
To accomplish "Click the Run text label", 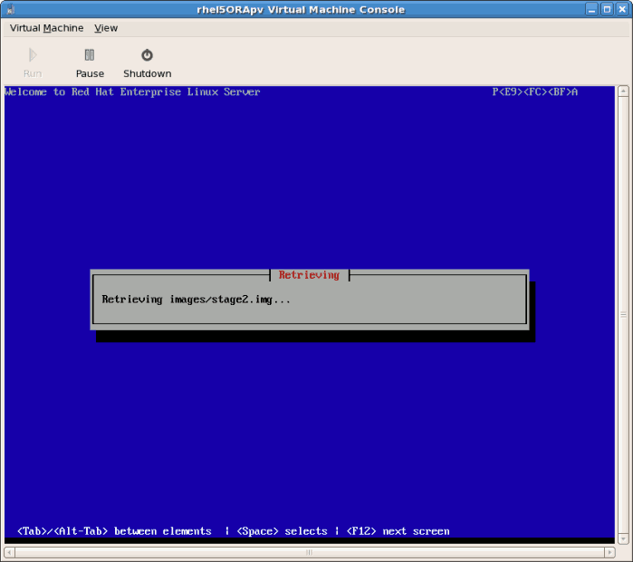I will coord(33,73).
